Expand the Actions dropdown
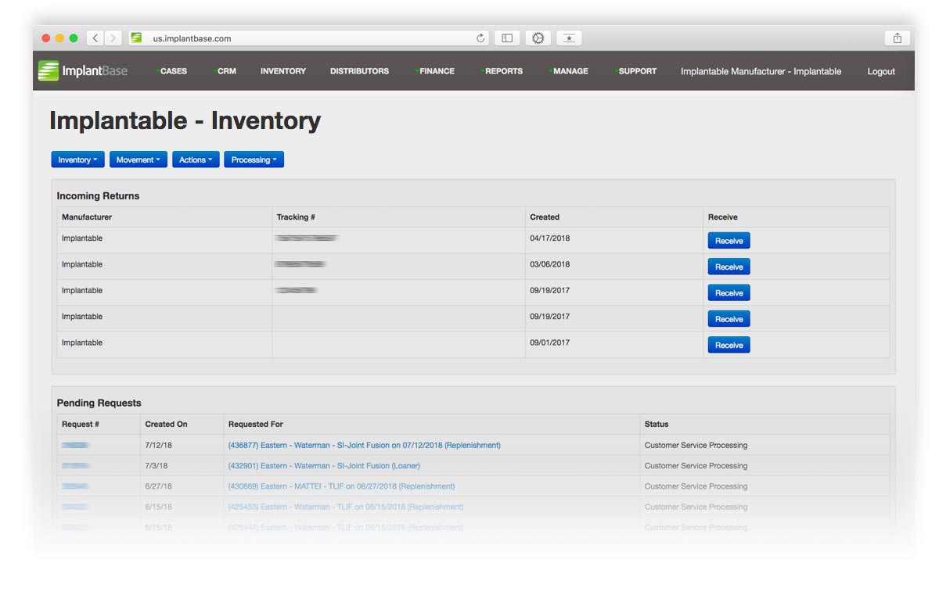Screen dimensions: 939x613 click(x=196, y=160)
